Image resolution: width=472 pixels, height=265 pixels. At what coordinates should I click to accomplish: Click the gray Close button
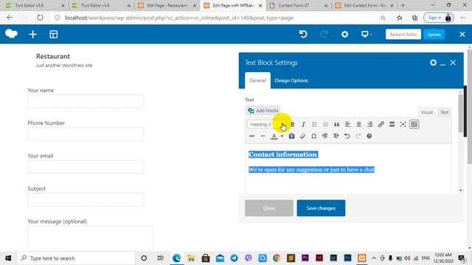[x=269, y=208]
